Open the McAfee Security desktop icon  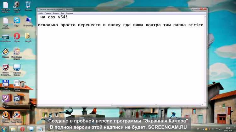5,68
